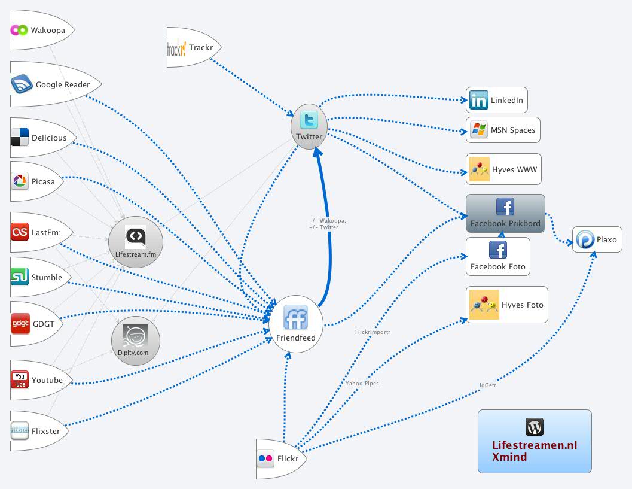This screenshot has height=489, width=632.
Task: Click the -/- Wakoopa, -/- Twitter connector label
Action: point(327,224)
